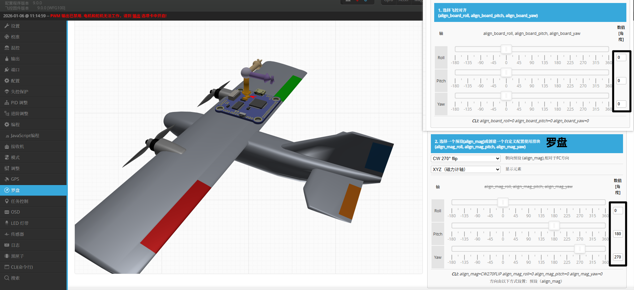Open the 接收机 receiver icon
634x290 pixels.
pos(7,146)
